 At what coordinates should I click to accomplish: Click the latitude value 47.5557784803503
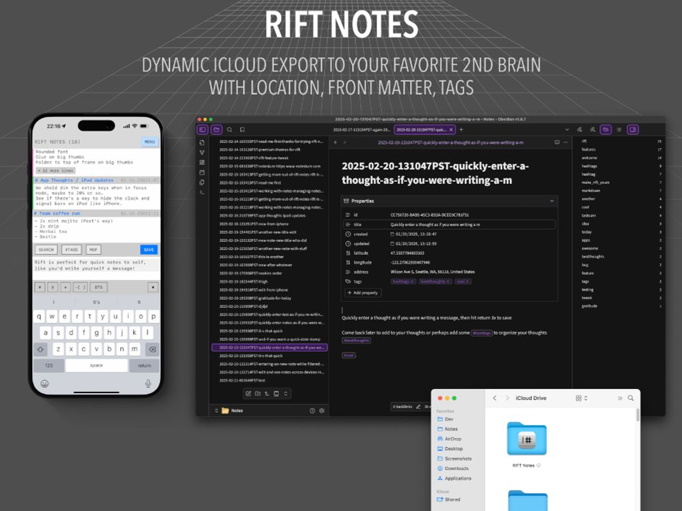tap(407, 253)
